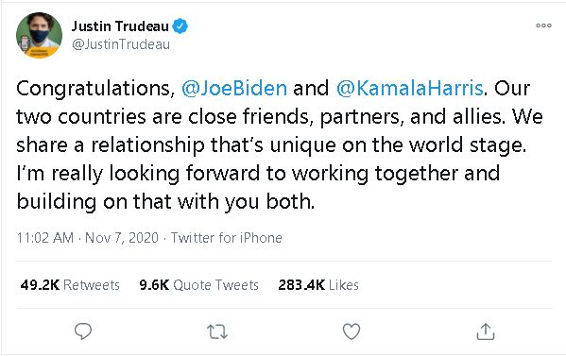Click the 11:02 AM timestamp
Image resolution: width=566 pixels, height=356 pixels.
(45, 238)
